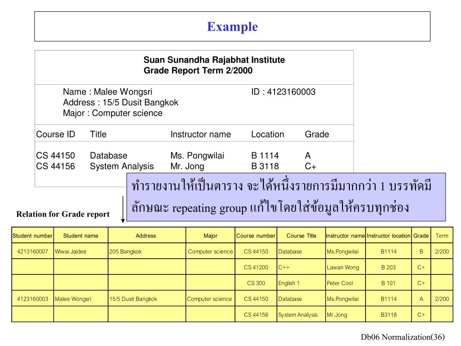This screenshot has width=461, height=346.
Task: Click the "Grade Report Term 2/2000" line
Action: (198, 71)
